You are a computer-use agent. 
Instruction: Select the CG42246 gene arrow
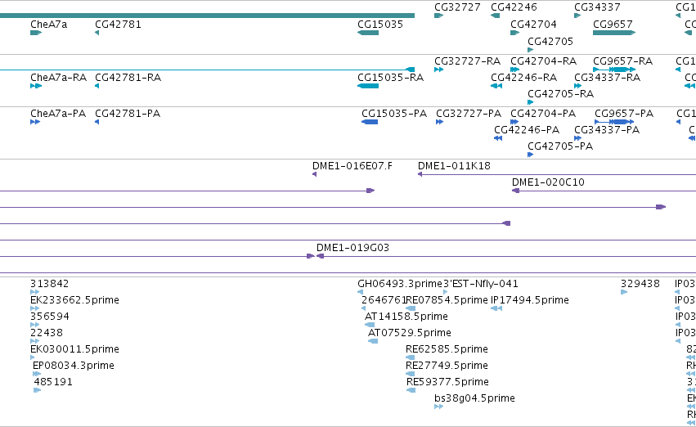[495, 16]
